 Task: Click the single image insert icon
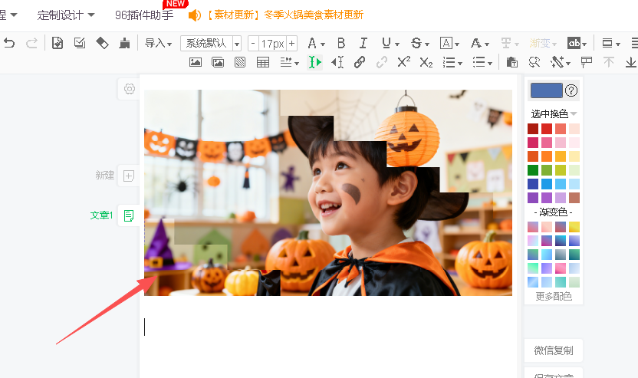coord(196,62)
